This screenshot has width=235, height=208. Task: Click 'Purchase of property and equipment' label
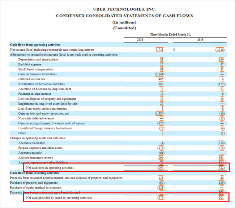coord(34,183)
